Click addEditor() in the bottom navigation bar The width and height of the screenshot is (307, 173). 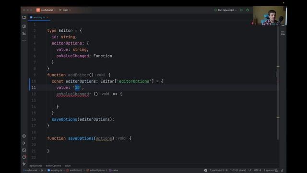click(x=74, y=170)
